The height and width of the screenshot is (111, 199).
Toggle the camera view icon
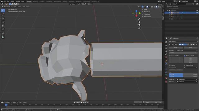click(x=139, y=25)
